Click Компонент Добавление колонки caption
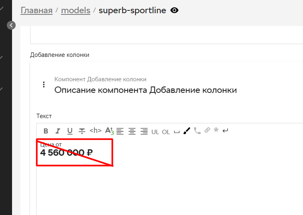This screenshot has height=215, width=303. [x=100, y=79]
